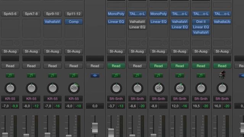The image size is (244, 137).
Task: Click the -9,0 fader value field
Action: click(x=69, y=106)
